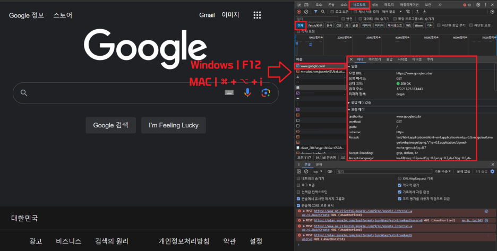Uncheck 콘솔에 CORS 오류 표시
This screenshot has width=497, height=251.
pyautogui.click(x=298, y=205)
